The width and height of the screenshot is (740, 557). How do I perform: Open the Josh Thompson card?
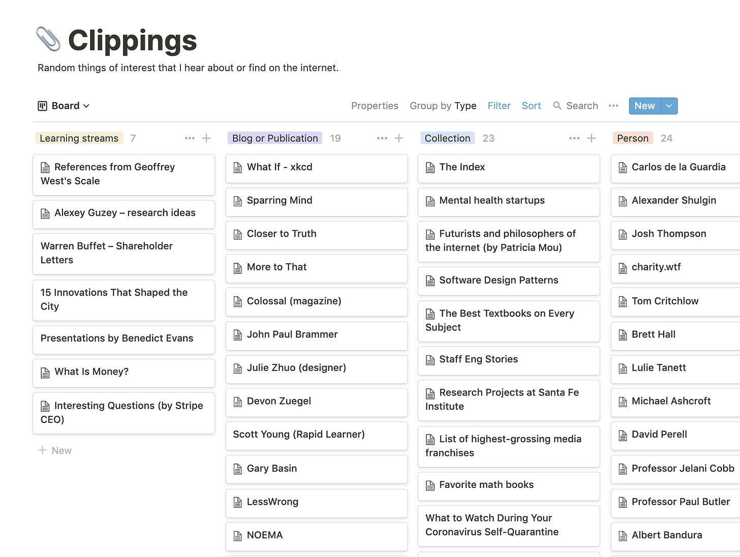click(675, 235)
